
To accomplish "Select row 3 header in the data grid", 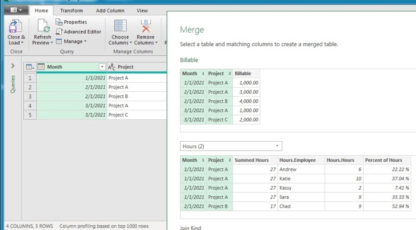I will (30, 97).
